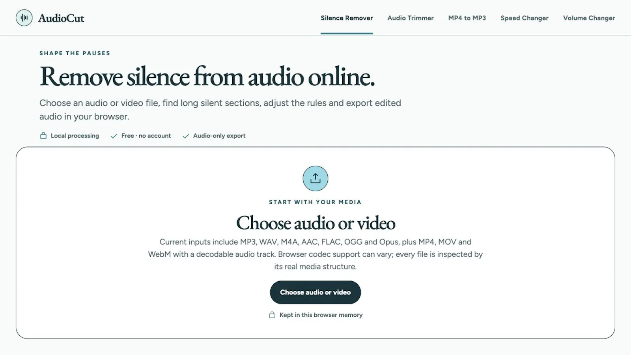Click the 'Local processing' text

pos(75,136)
